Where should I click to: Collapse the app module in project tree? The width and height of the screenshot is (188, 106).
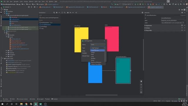click(3, 9)
